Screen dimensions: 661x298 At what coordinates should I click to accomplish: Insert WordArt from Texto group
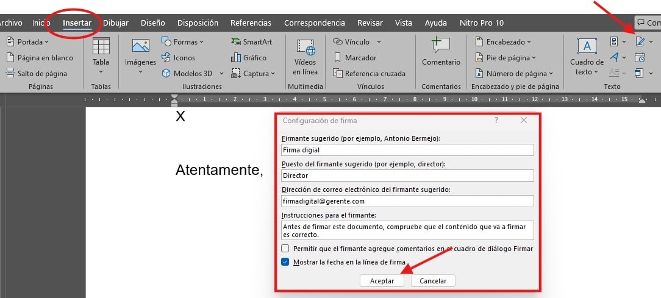click(614, 57)
